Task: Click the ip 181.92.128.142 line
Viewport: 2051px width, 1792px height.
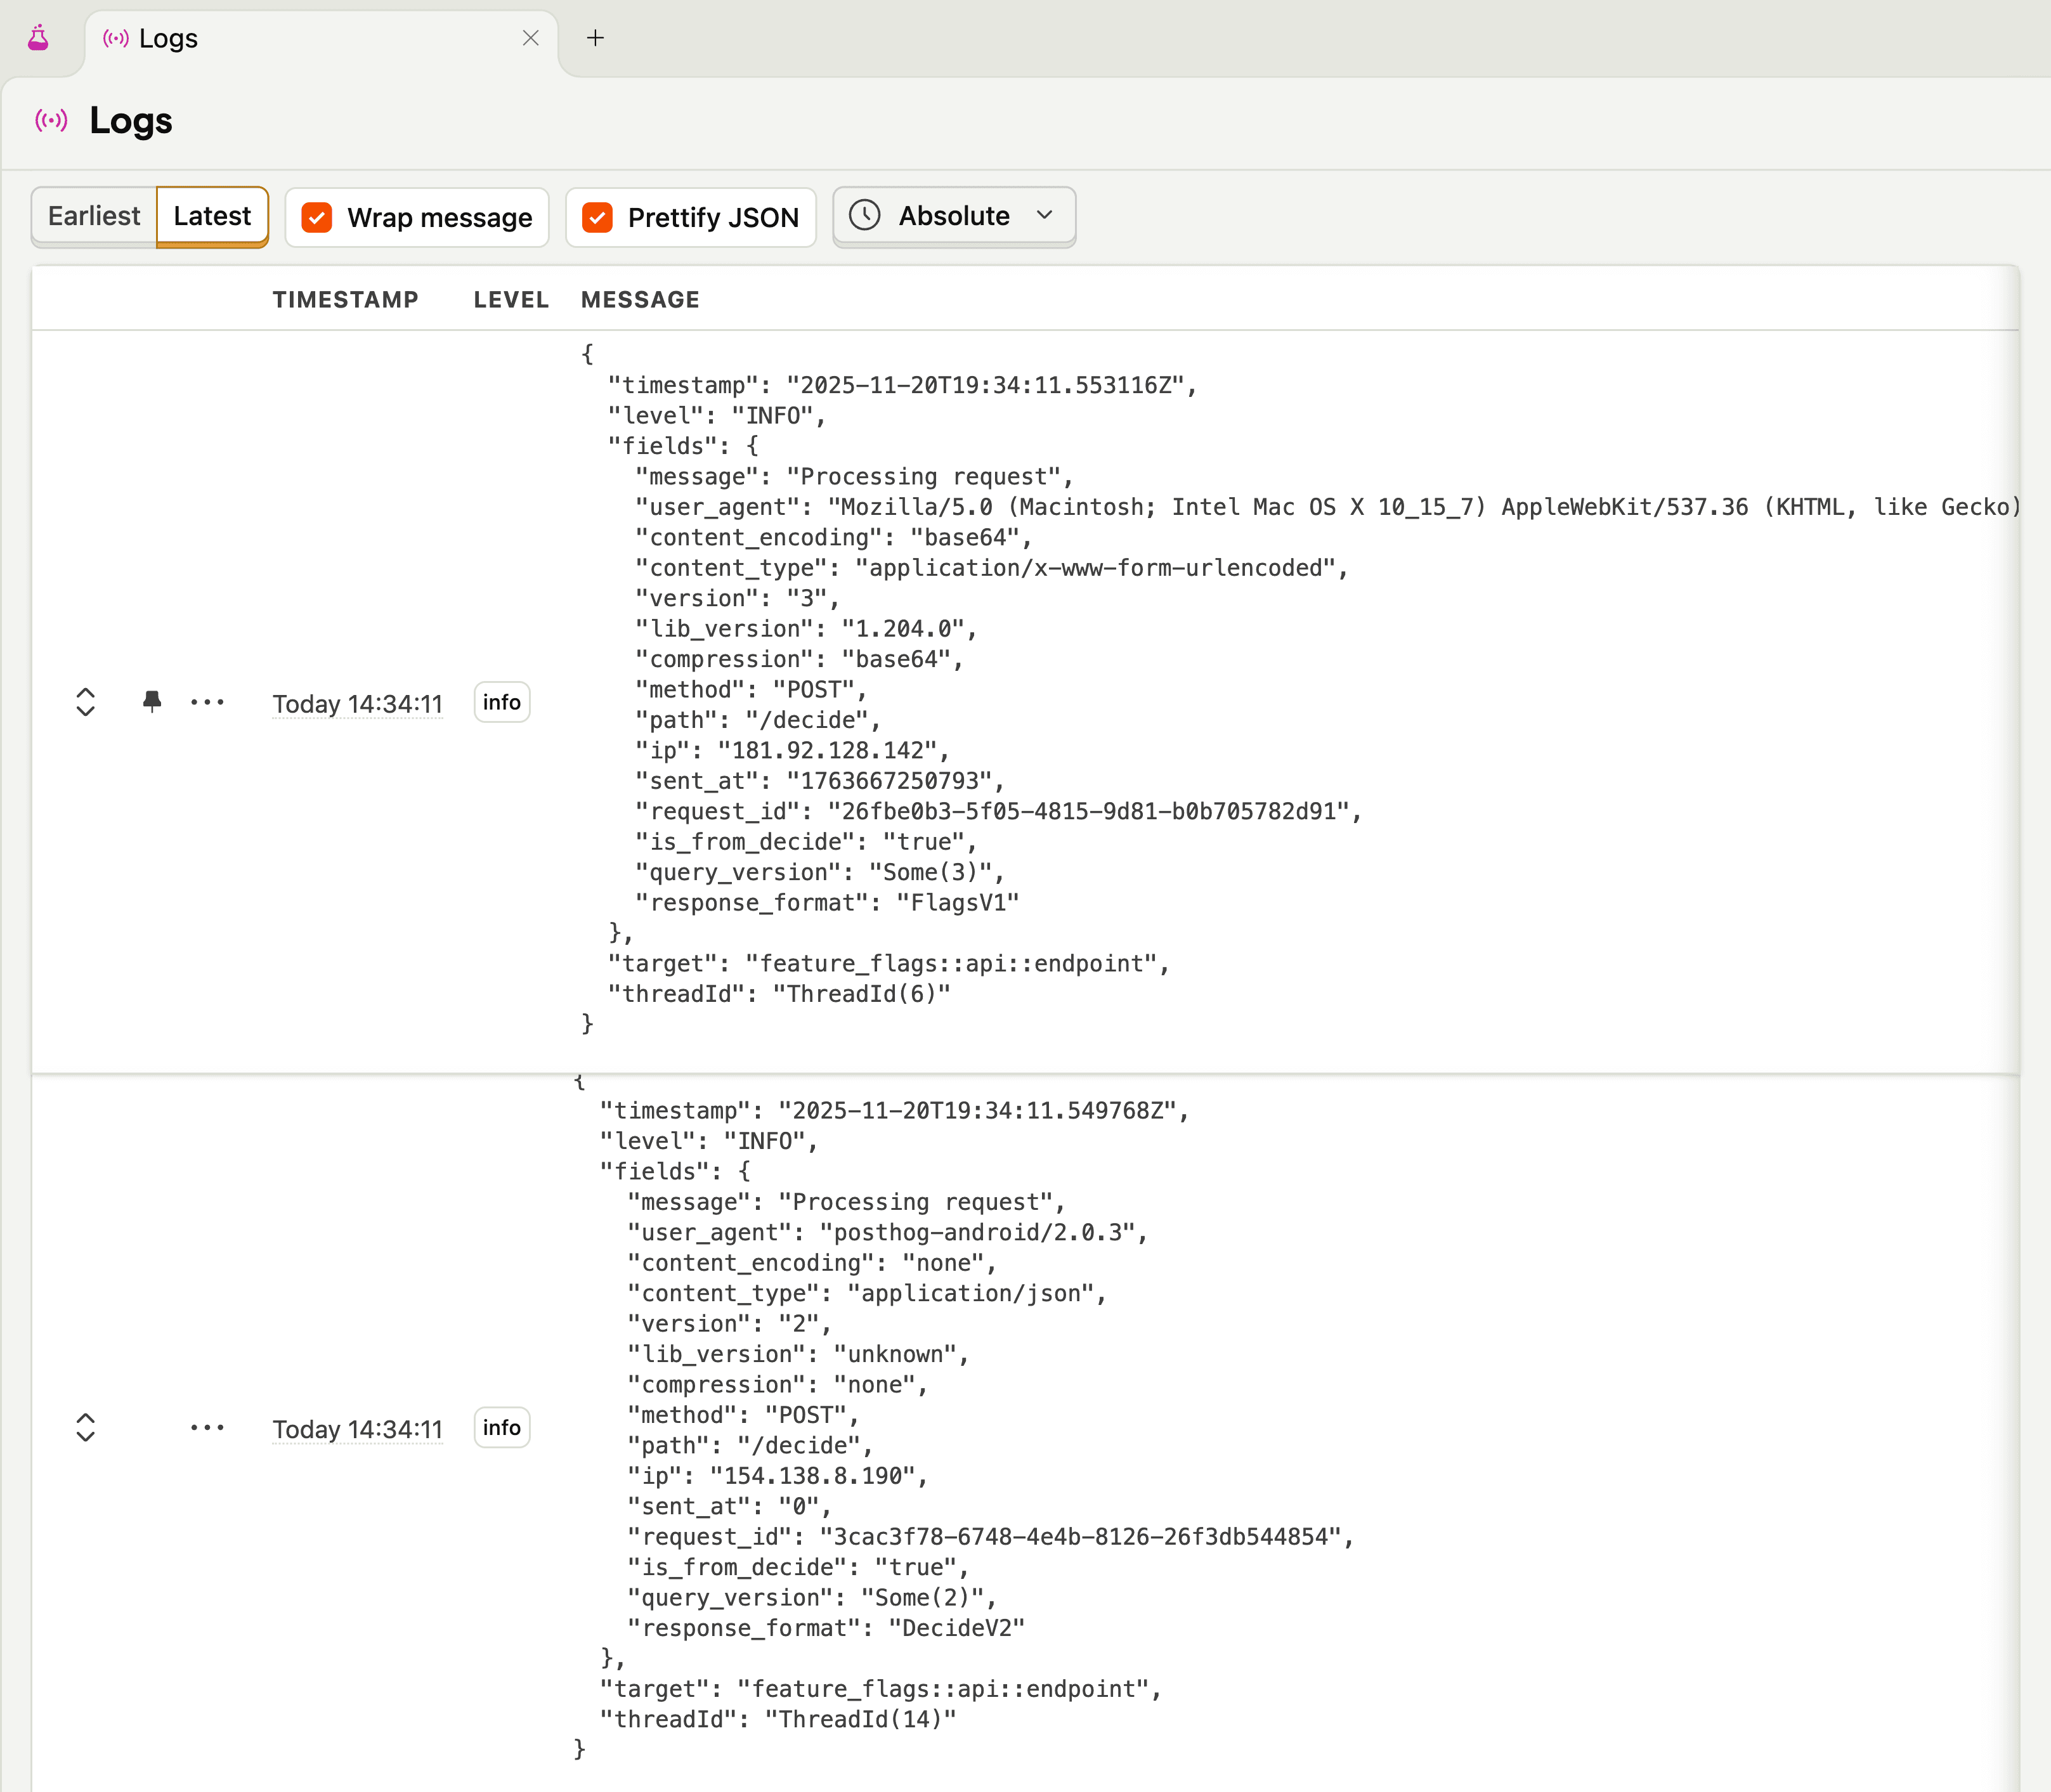Action: [792, 750]
